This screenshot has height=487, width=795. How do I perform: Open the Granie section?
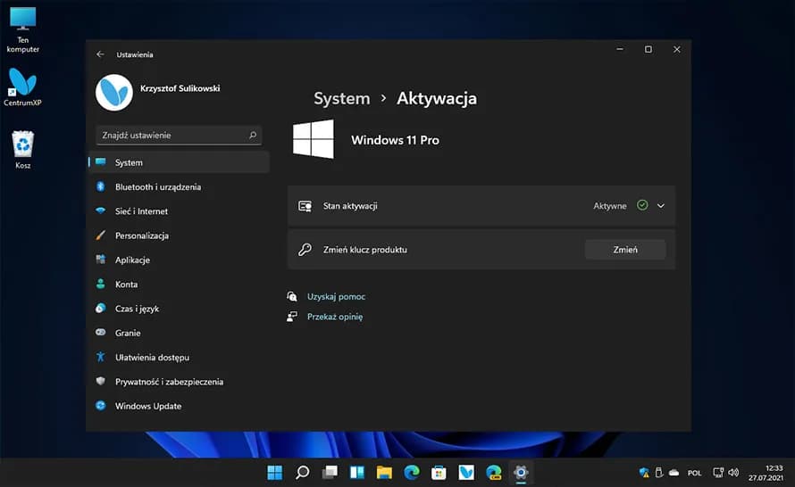(x=128, y=333)
